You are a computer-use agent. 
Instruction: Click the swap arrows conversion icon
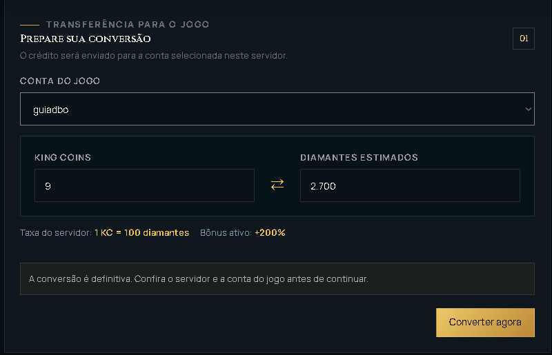click(277, 185)
